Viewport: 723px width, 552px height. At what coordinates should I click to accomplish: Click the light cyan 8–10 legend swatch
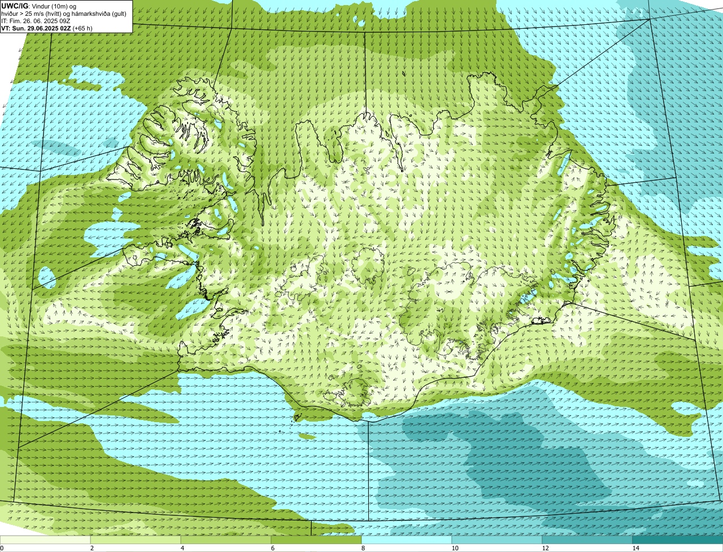pyautogui.click(x=407, y=540)
